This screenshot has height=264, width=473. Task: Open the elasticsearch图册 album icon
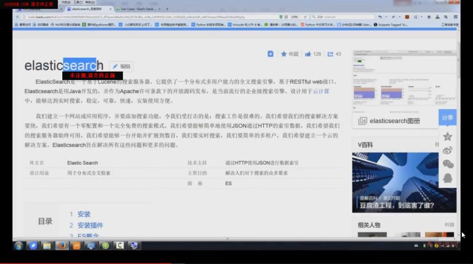[x=363, y=121]
